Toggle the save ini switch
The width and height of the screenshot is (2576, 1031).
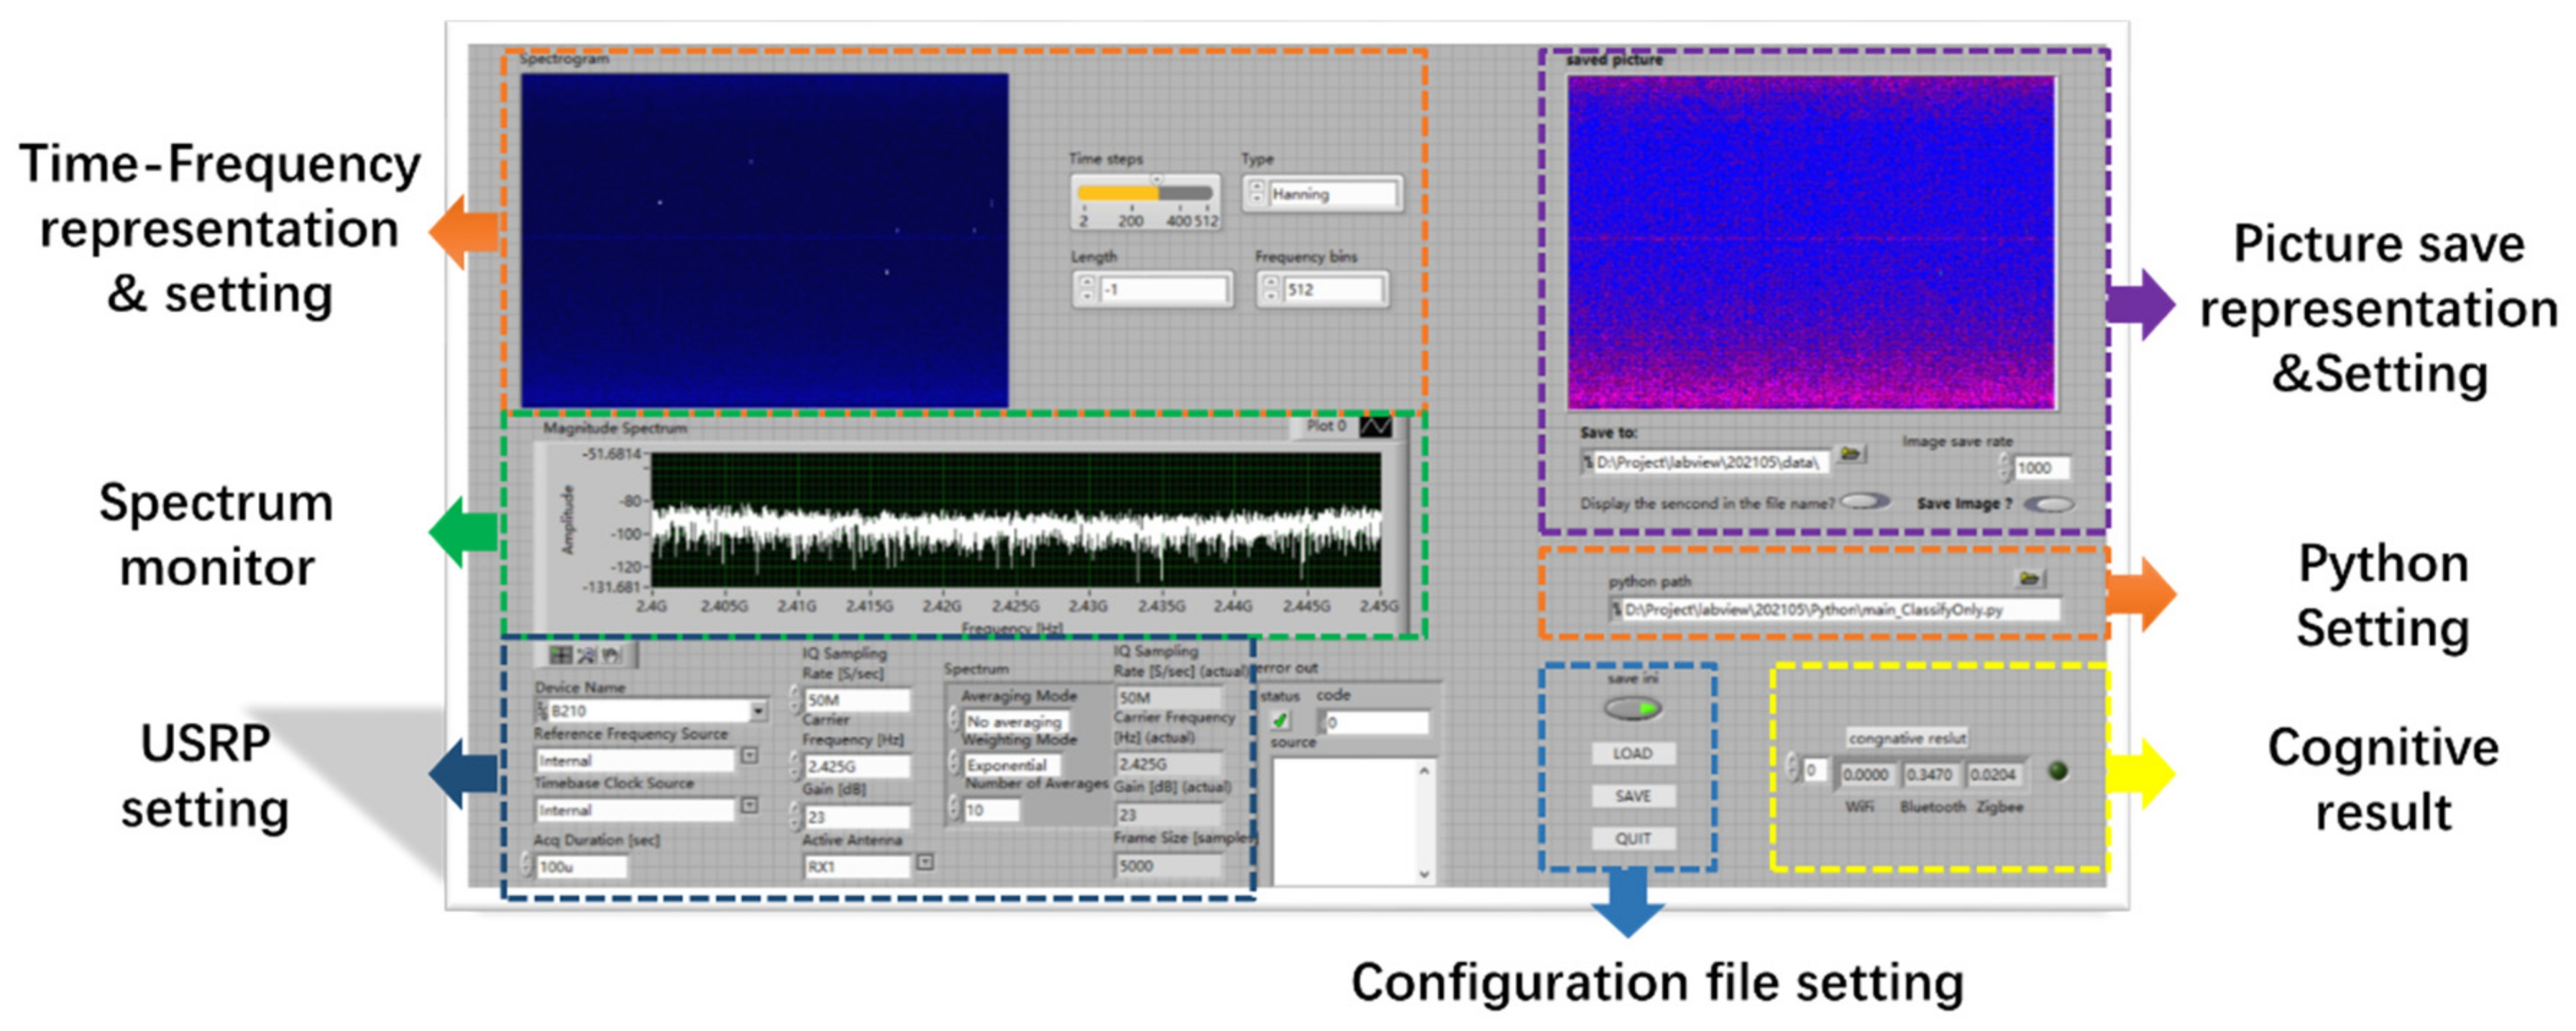coord(1633,709)
